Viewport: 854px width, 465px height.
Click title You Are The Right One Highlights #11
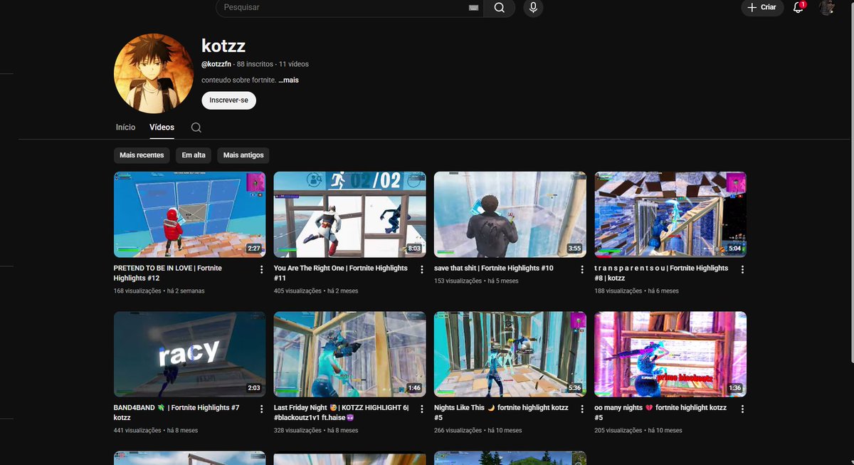(x=341, y=273)
